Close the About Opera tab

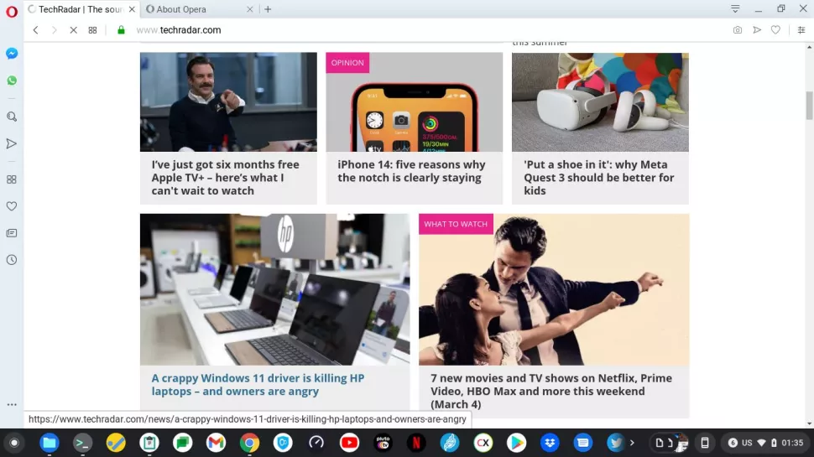[250, 9]
